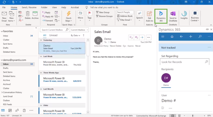The image size is (213, 117).
Task: Click the reply arrow in reading pane
Action: (131, 37)
